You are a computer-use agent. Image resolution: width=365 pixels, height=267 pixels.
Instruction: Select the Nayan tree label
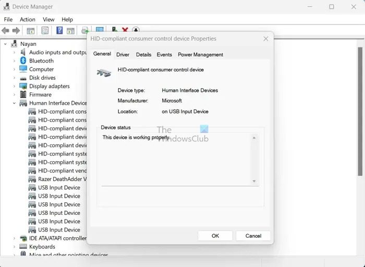[x=28, y=44]
